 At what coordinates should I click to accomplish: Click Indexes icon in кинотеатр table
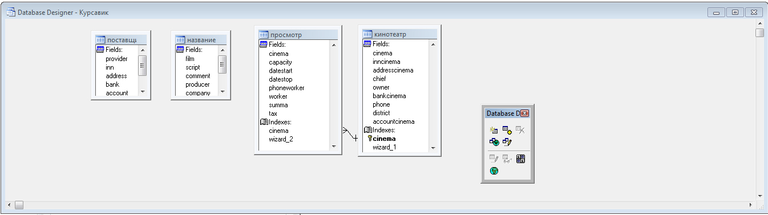368,130
